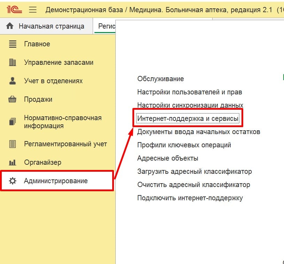The image size is (284, 264).
Task: Click the home icon on the start page tab
Action: (10, 26)
